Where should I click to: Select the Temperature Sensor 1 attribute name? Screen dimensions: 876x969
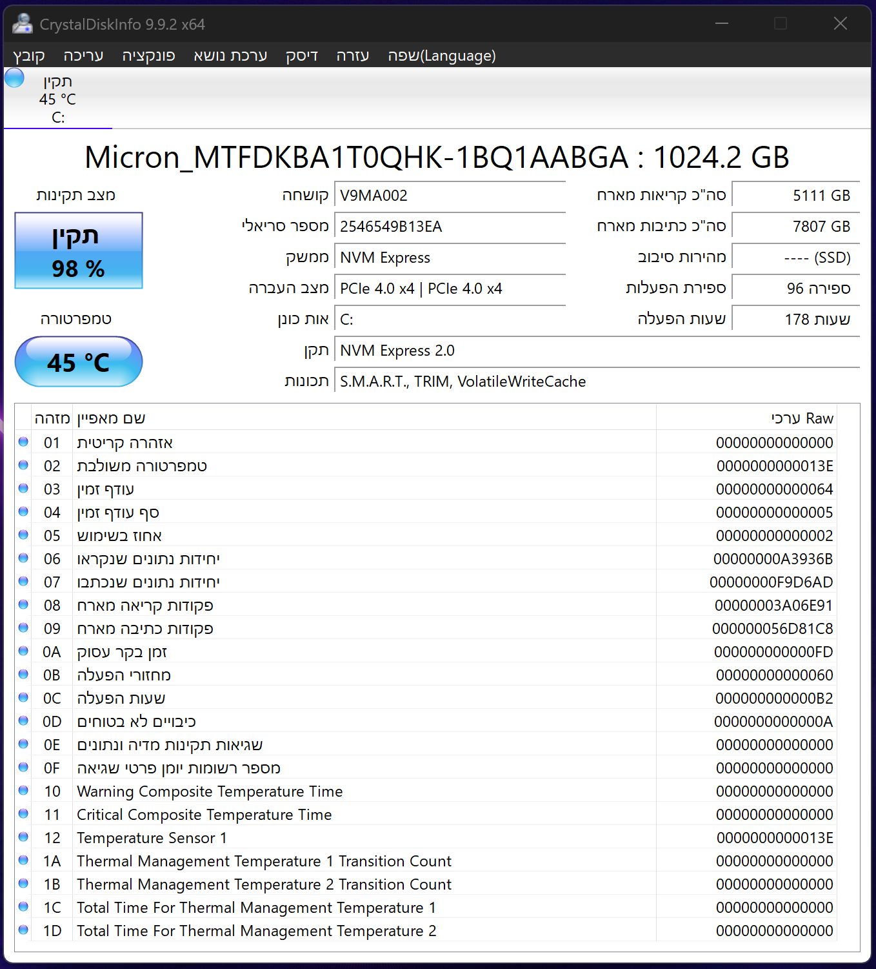152,838
